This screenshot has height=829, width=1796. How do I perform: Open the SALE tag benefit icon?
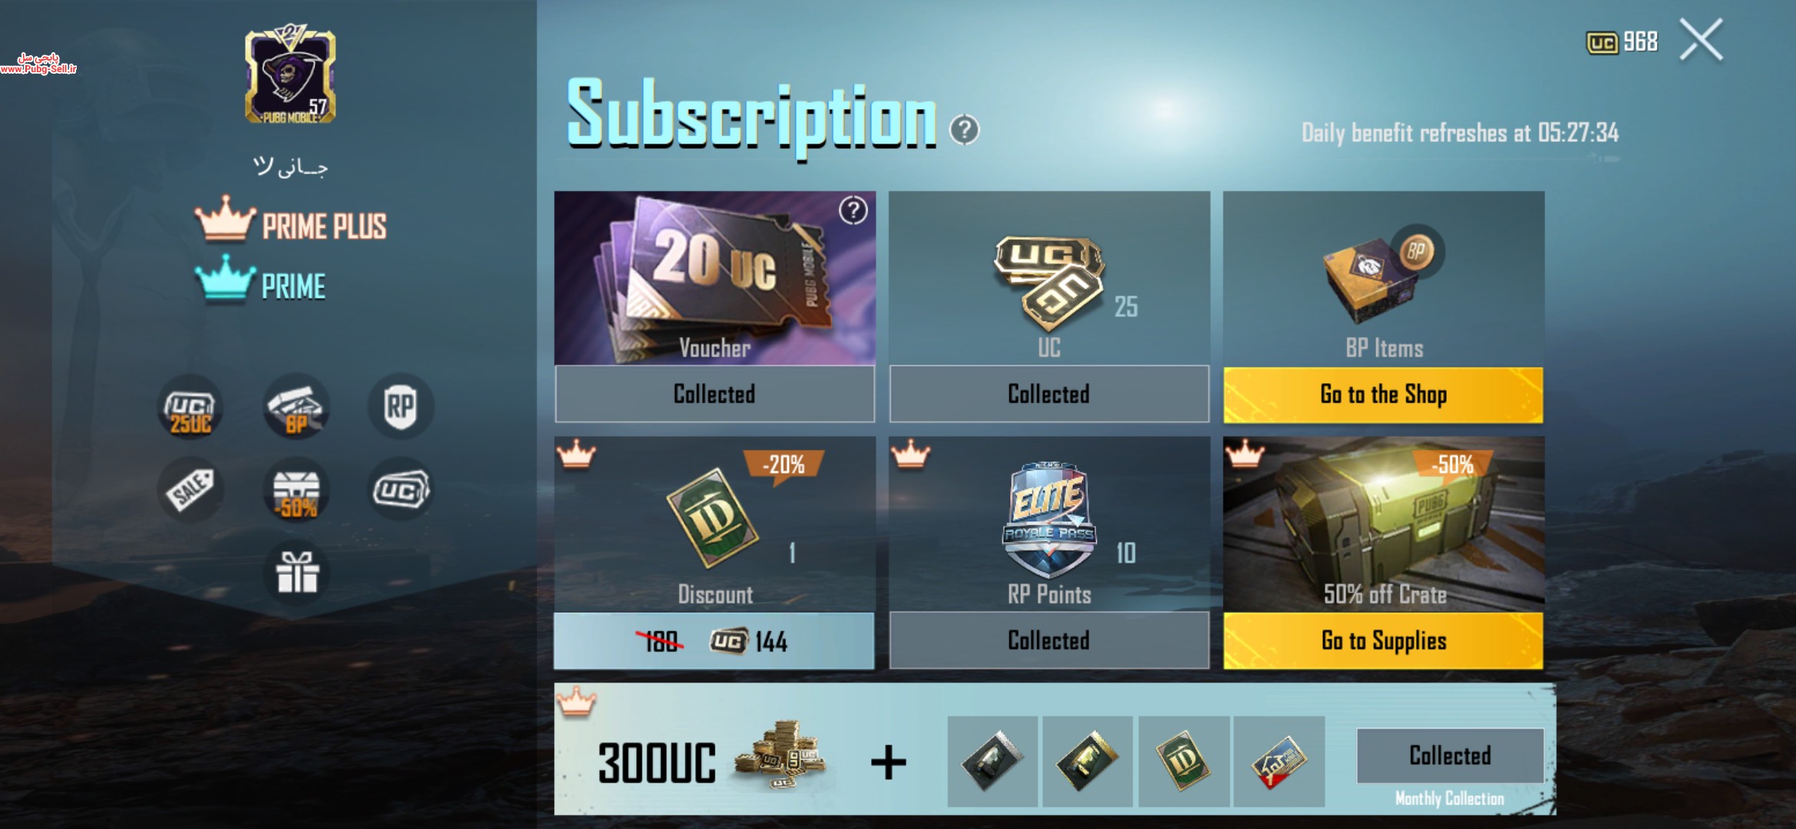[190, 490]
